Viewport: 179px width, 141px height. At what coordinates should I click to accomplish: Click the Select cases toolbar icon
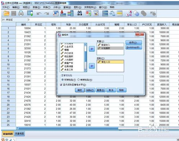[119, 13]
